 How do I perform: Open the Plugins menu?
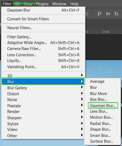(x=42, y=4)
